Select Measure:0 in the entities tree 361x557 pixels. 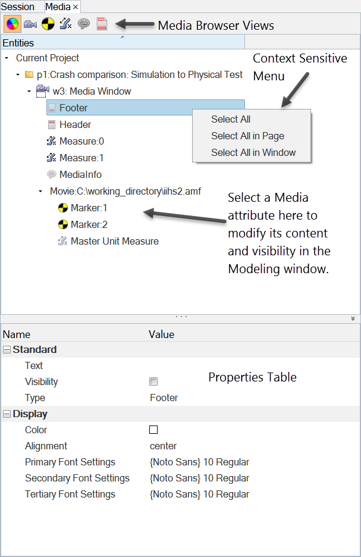pos(81,142)
